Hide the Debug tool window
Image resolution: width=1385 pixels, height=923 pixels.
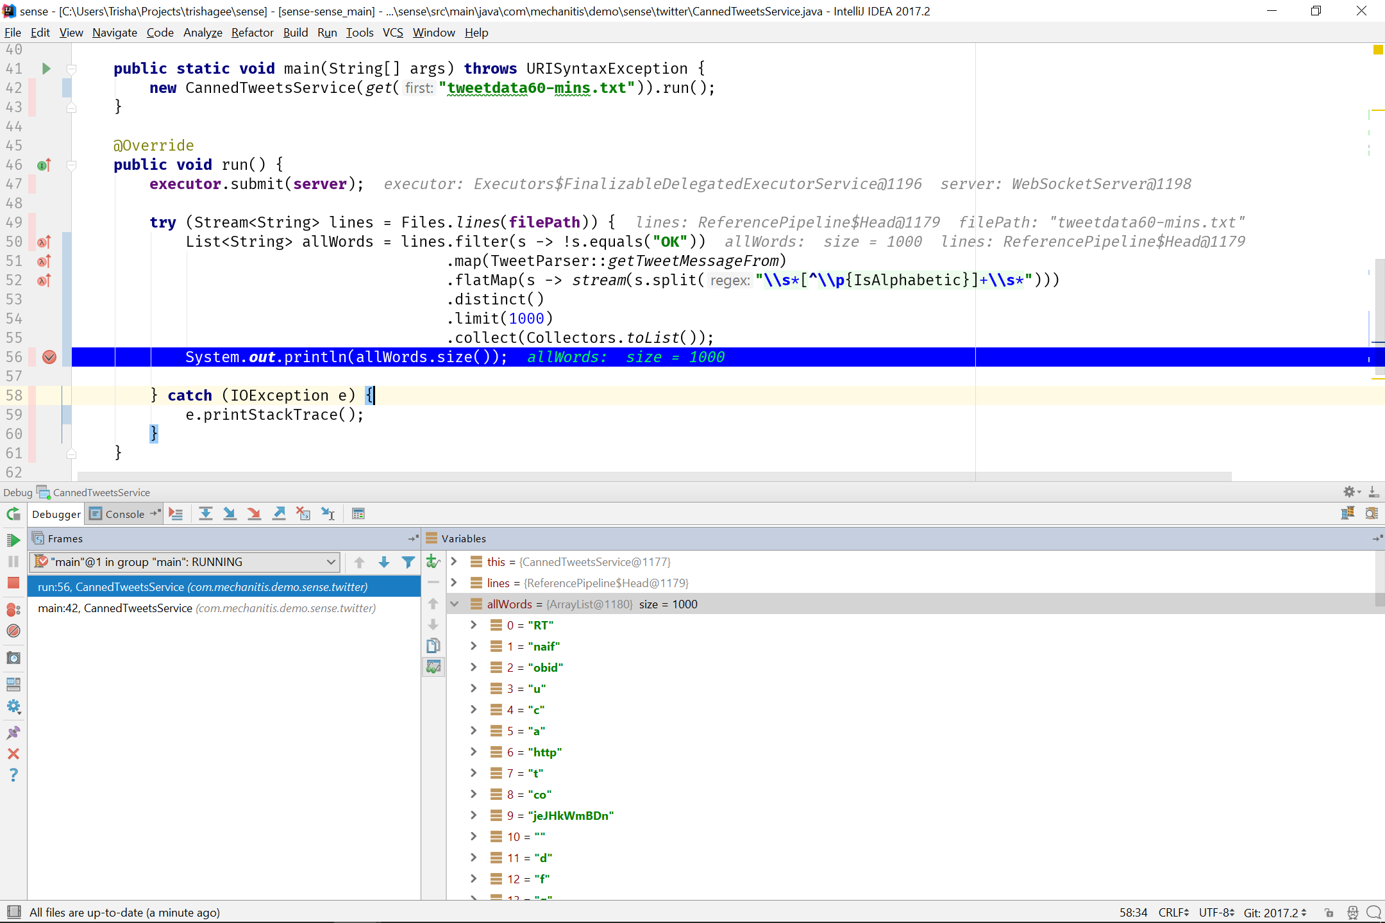[x=1374, y=492]
